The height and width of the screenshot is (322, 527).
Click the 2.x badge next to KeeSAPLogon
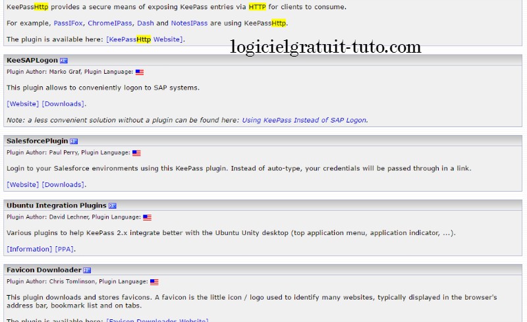pos(64,61)
